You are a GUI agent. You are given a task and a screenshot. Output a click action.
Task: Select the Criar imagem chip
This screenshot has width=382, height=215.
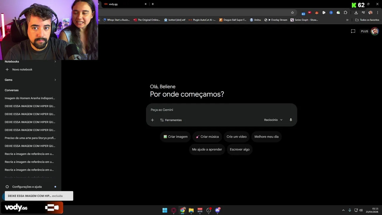click(x=175, y=137)
